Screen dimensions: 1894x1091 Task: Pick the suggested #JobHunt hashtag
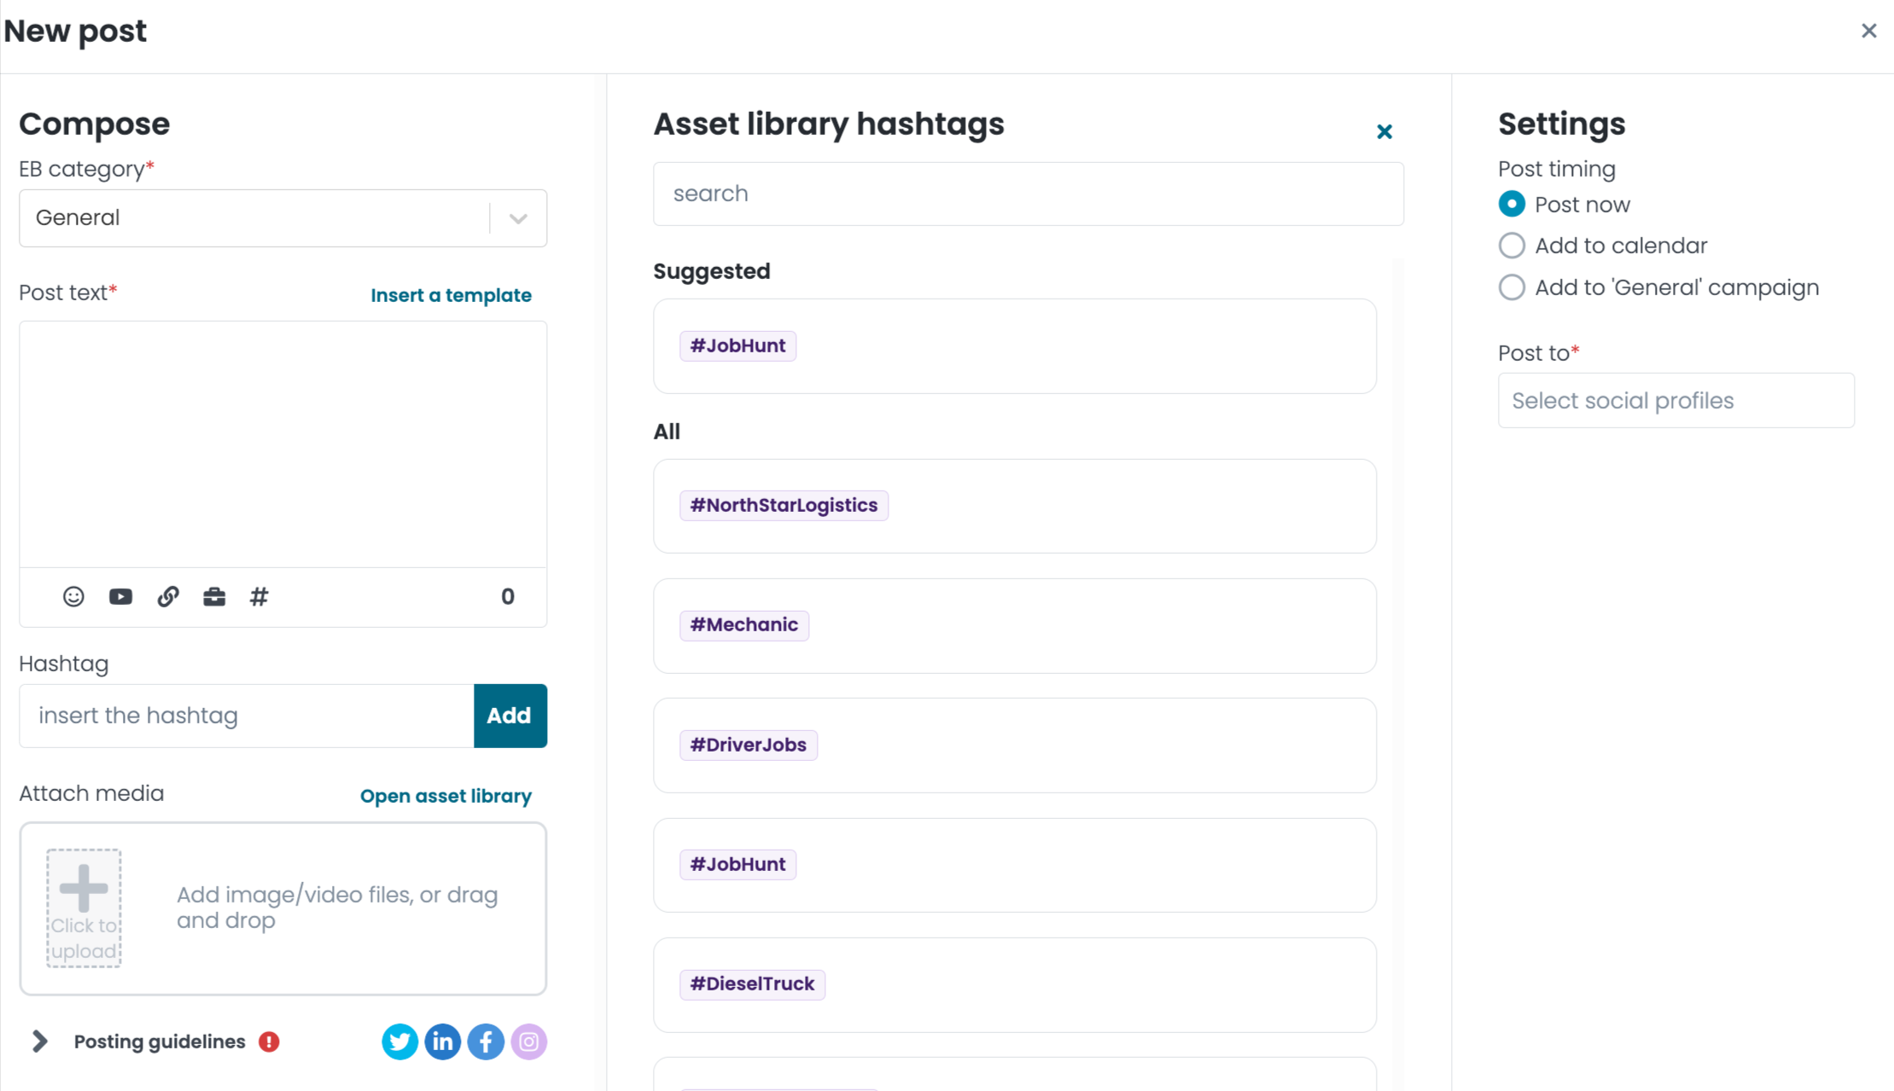tap(737, 345)
